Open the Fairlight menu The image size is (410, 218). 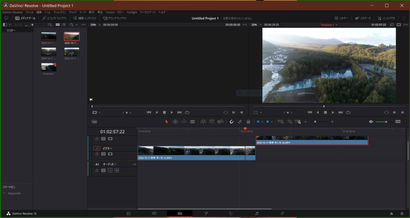(132, 12)
